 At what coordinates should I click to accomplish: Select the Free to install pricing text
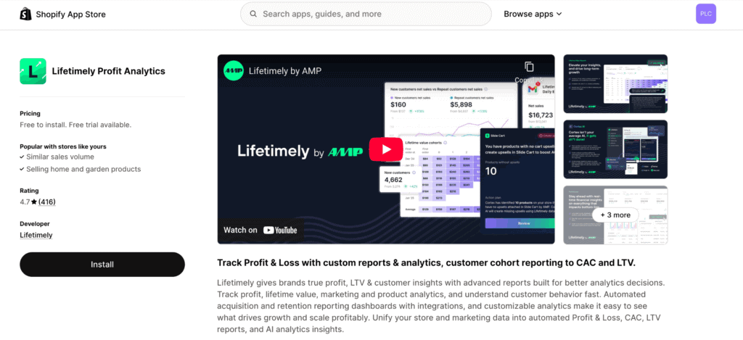pos(75,125)
